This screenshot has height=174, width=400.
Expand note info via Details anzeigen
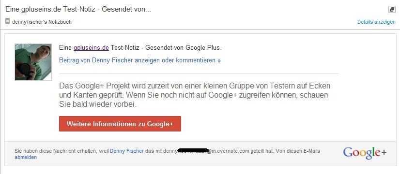[376, 22]
